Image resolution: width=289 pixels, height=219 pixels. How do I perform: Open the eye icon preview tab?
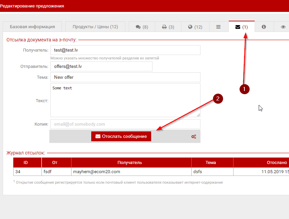coord(283,27)
